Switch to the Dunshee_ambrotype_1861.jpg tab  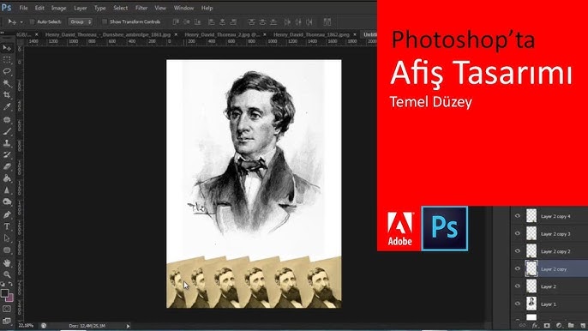click(108, 34)
